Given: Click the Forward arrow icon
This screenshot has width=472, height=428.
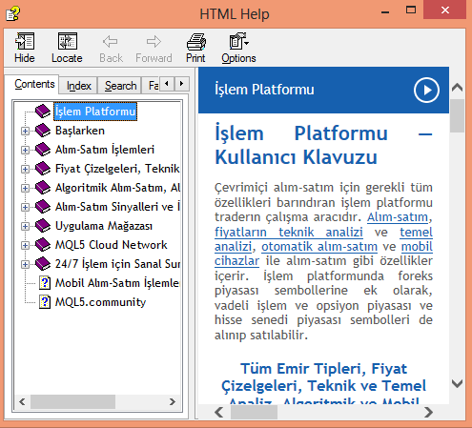Looking at the screenshot, I should [154, 42].
